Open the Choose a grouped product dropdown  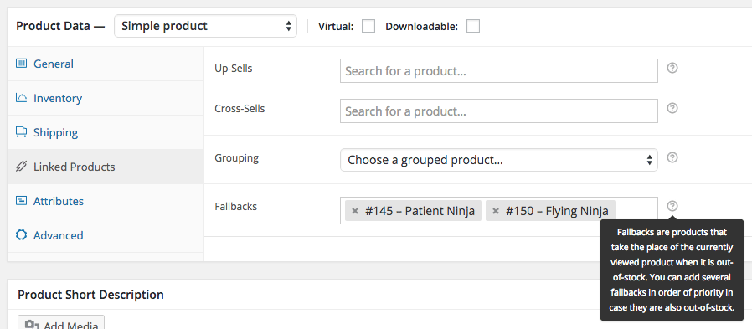[x=499, y=160]
